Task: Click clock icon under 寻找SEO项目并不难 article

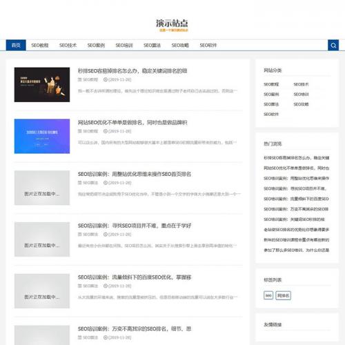Action: click(106, 234)
